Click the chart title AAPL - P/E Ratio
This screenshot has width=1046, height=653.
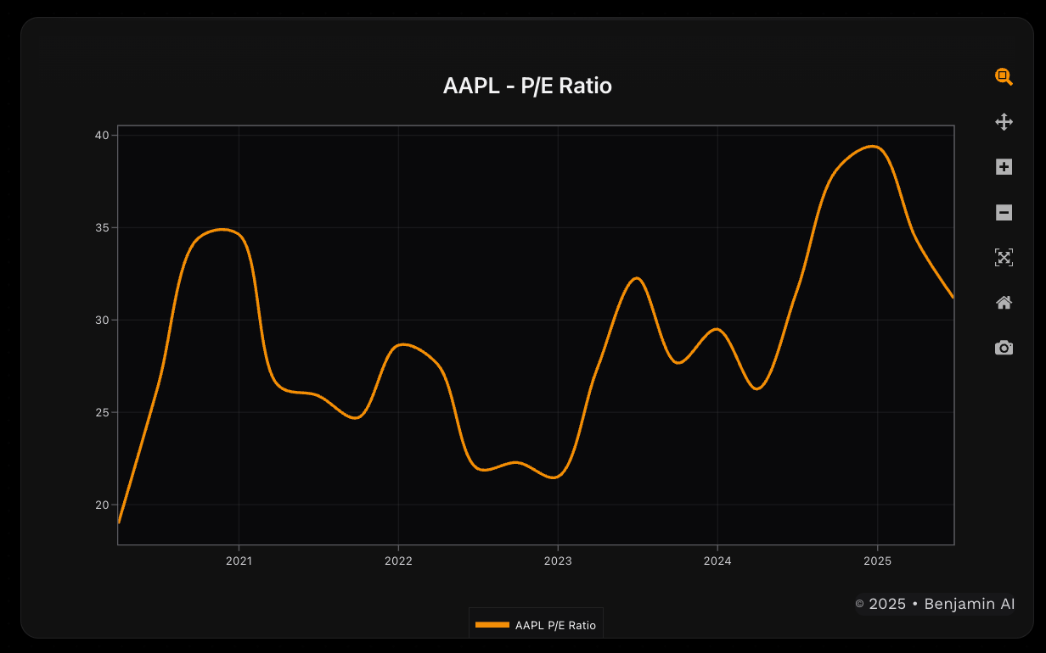tap(527, 86)
